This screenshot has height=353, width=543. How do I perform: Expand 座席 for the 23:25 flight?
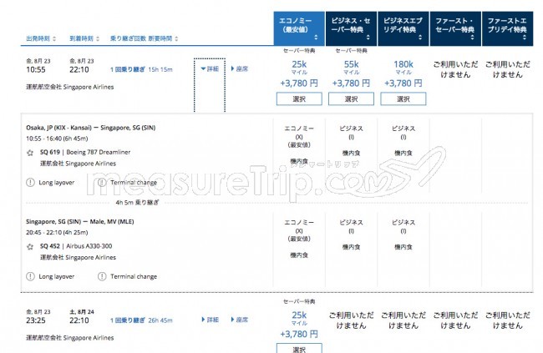(x=240, y=320)
